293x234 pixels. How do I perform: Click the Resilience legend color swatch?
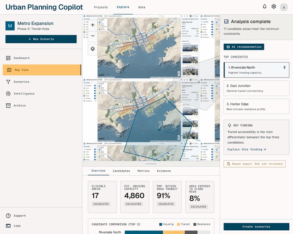[x=195, y=224]
